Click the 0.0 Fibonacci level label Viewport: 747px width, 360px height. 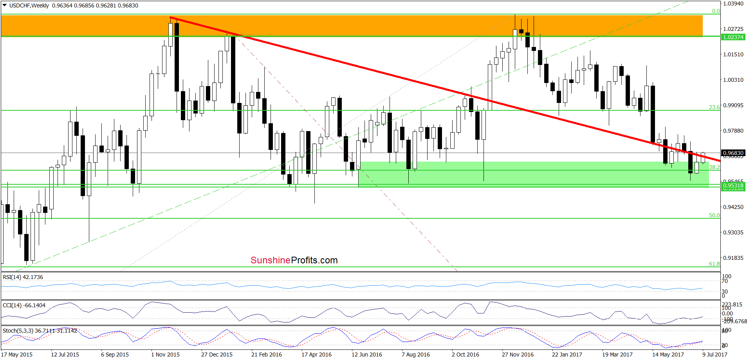click(716, 11)
